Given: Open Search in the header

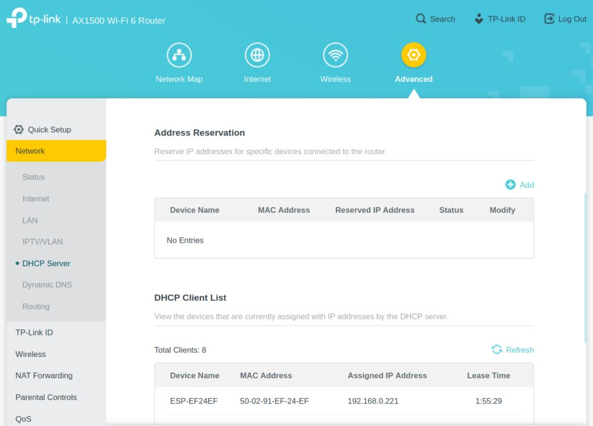Looking at the screenshot, I should click(x=435, y=19).
